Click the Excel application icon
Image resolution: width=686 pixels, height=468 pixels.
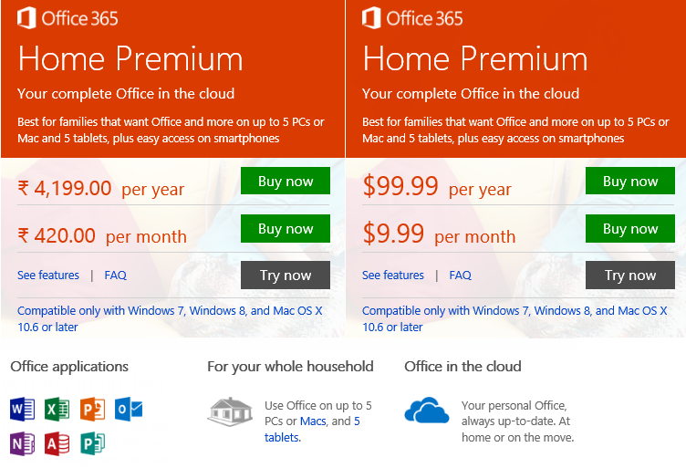click(x=57, y=409)
